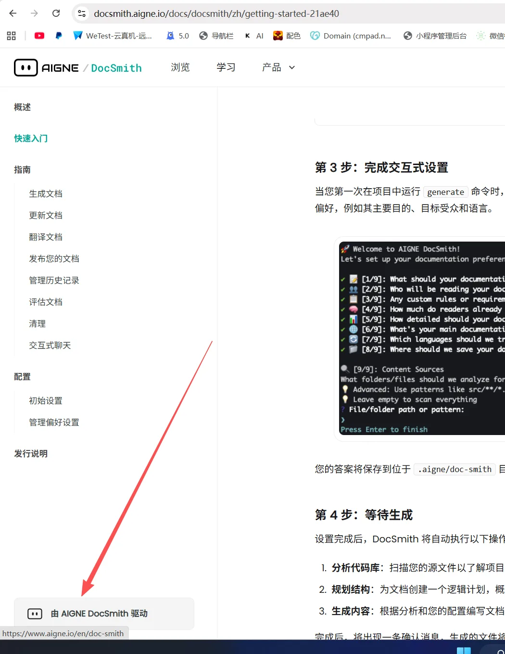
Task: Click the terminal screenshot of DocSmith setup
Action: (422, 338)
